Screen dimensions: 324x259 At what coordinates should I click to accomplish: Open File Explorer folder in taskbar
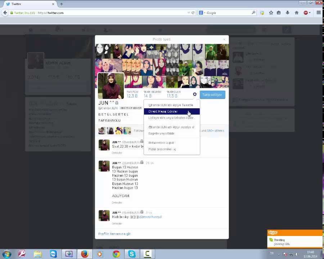(x=37, y=254)
